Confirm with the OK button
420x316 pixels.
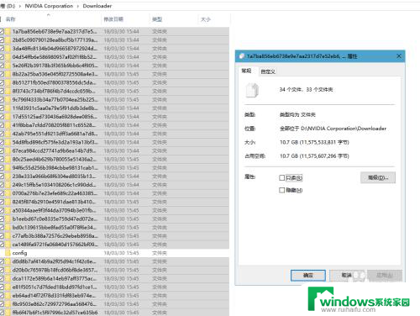tap(308, 276)
